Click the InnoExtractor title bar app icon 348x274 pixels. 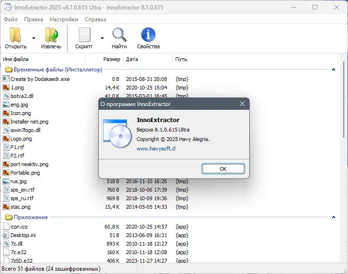pos(8,8)
